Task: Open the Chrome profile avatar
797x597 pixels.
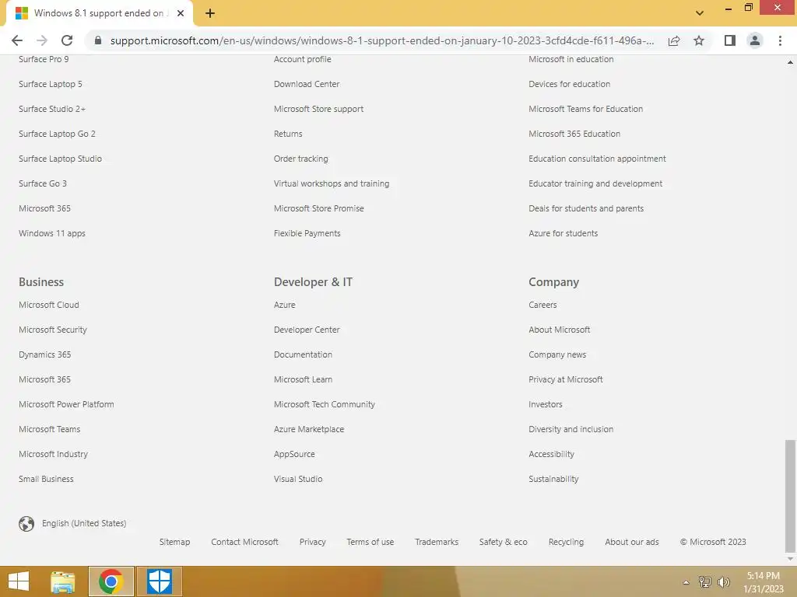Action: (755, 40)
